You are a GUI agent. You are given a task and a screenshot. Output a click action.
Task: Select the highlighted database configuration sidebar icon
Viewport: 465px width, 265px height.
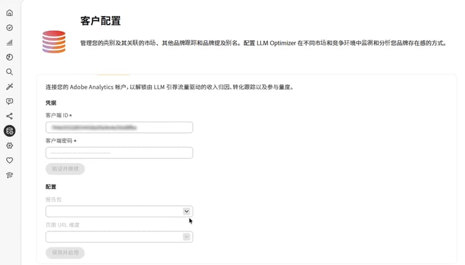click(9, 131)
